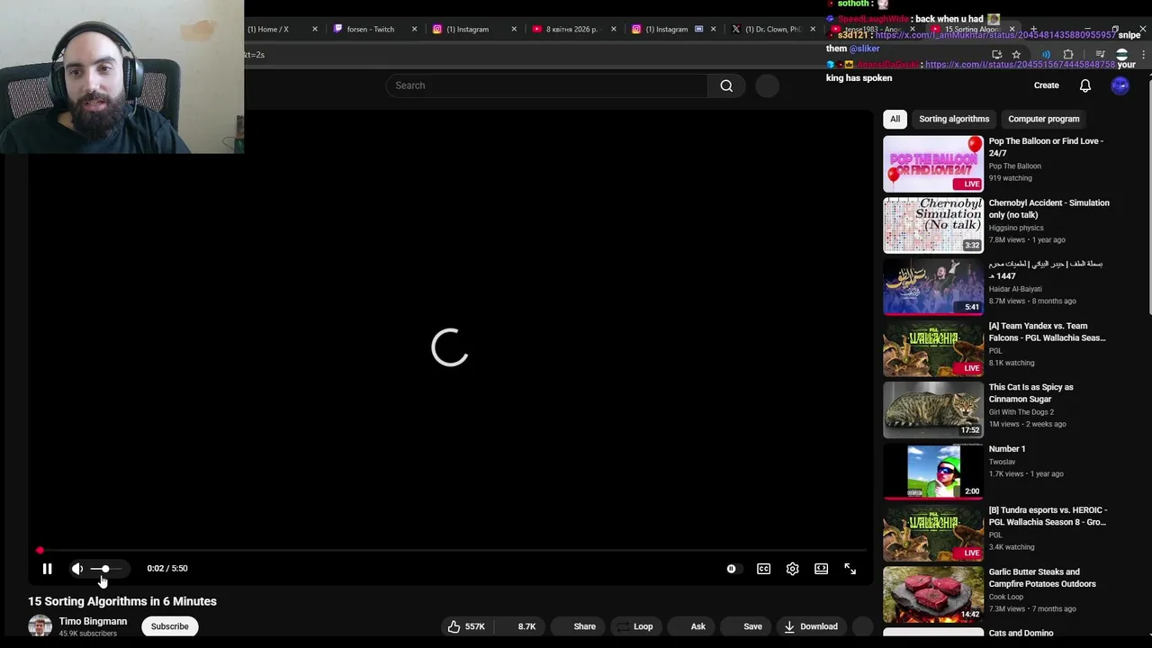
Task: Open Timo Bingmann channel name link
Action: coord(93,621)
